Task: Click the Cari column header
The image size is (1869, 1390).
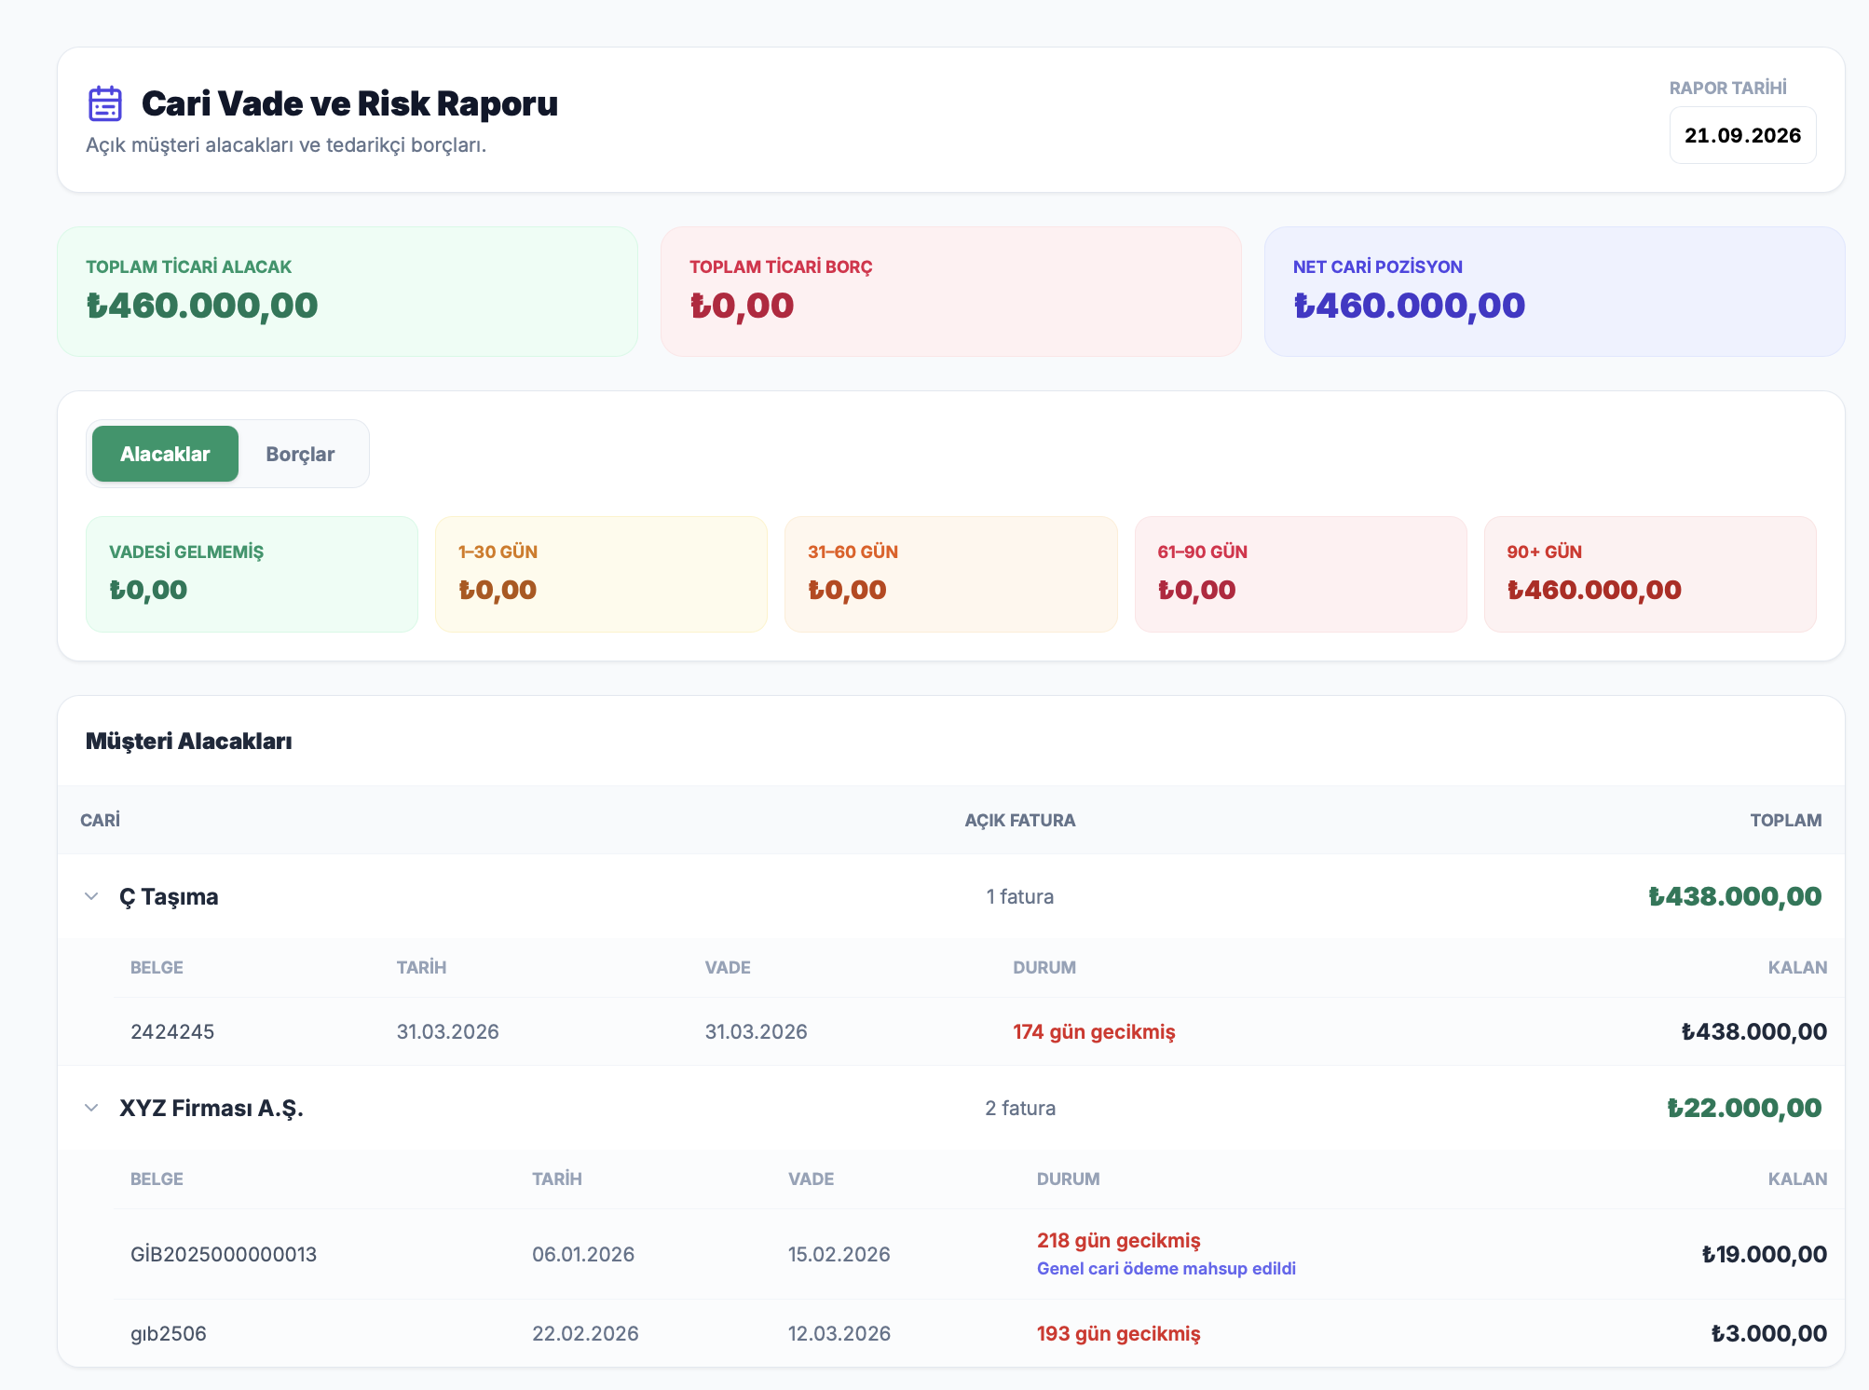Action: 101,820
